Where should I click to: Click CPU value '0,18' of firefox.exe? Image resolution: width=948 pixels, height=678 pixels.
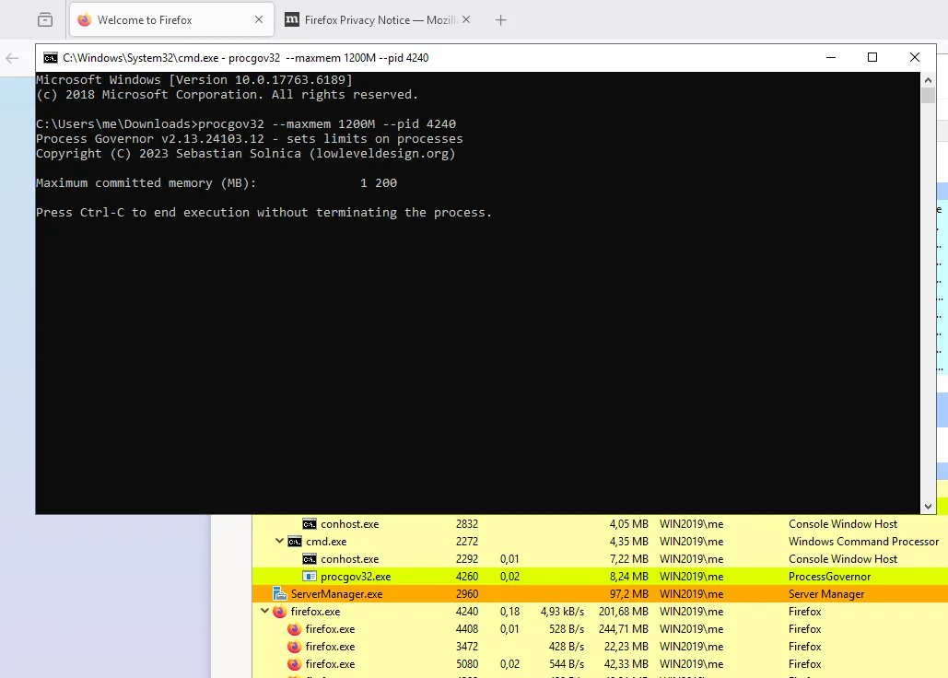coord(509,612)
